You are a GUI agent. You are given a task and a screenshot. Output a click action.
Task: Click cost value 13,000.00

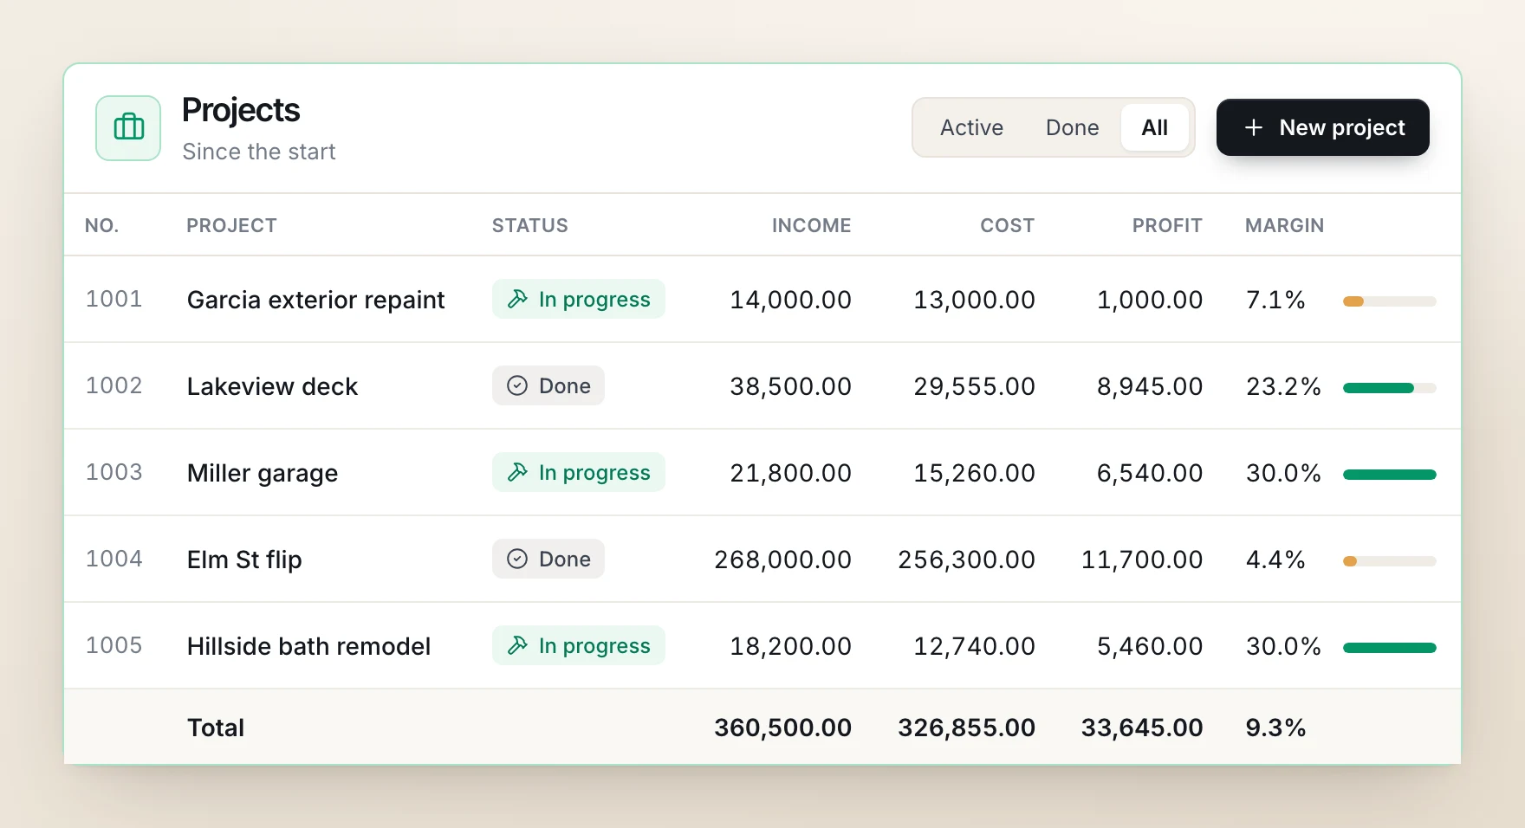(974, 300)
